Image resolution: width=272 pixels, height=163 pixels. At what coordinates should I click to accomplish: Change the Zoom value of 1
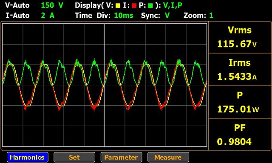[211, 16]
